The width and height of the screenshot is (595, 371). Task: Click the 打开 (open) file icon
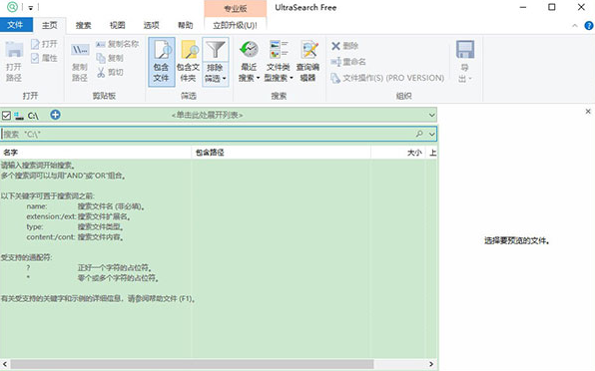click(35, 44)
